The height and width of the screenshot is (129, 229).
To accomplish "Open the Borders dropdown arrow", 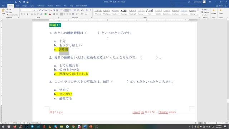I will tap(88, 14).
